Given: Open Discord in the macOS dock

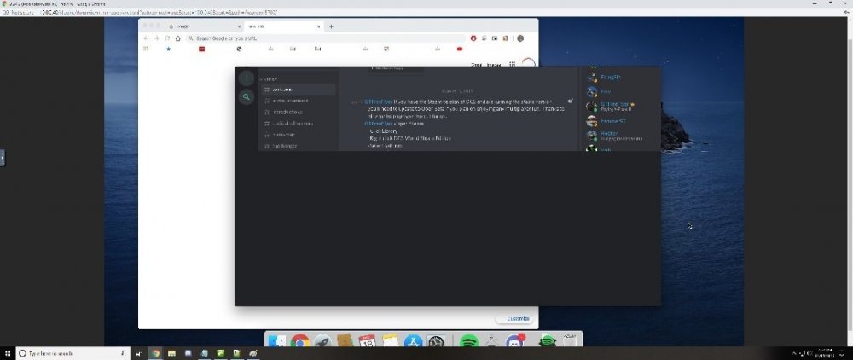Looking at the screenshot, I should [514, 341].
